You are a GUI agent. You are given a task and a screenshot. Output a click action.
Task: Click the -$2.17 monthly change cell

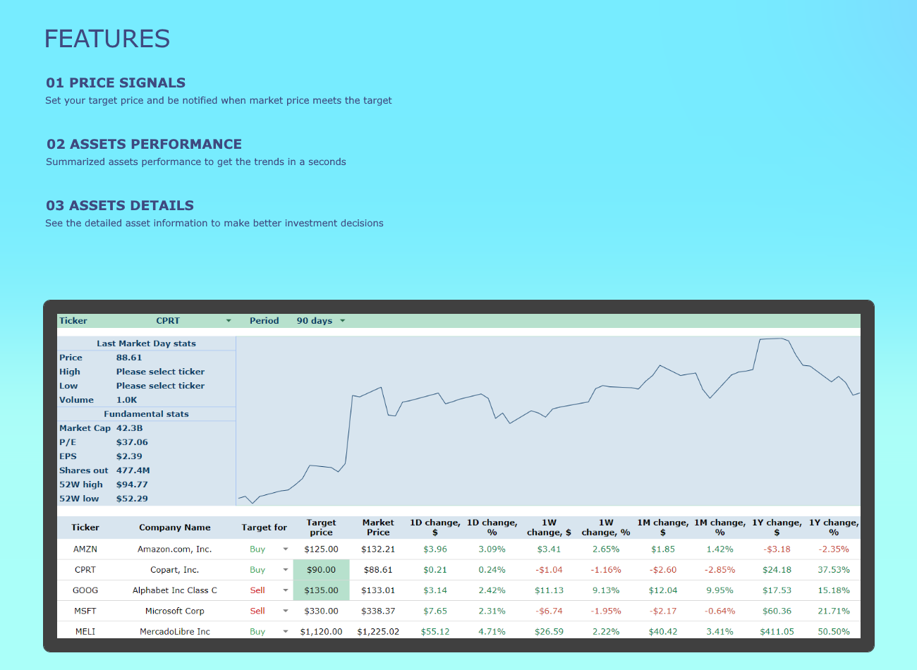[x=663, y=611]
